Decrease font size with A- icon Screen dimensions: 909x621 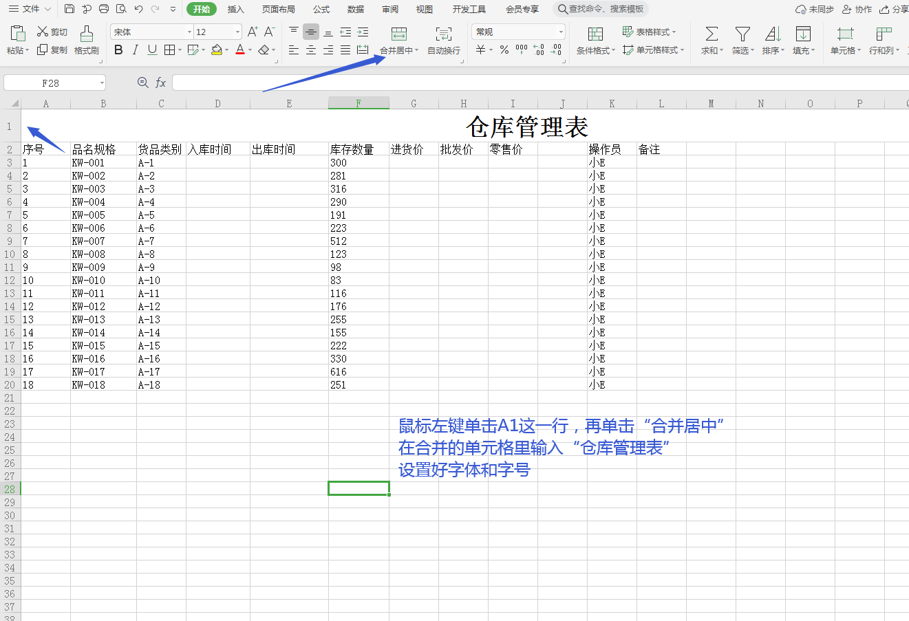click(270, 32)
